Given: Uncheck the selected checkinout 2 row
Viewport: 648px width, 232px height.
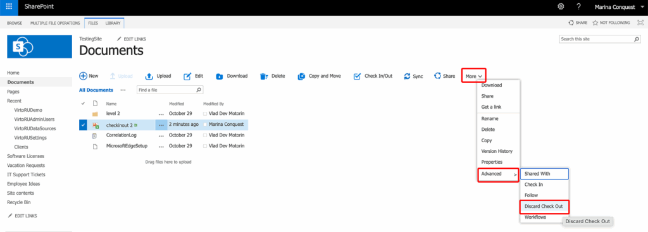Looking at the screenshot, I should pyautogui.click(x=83, y=125).
